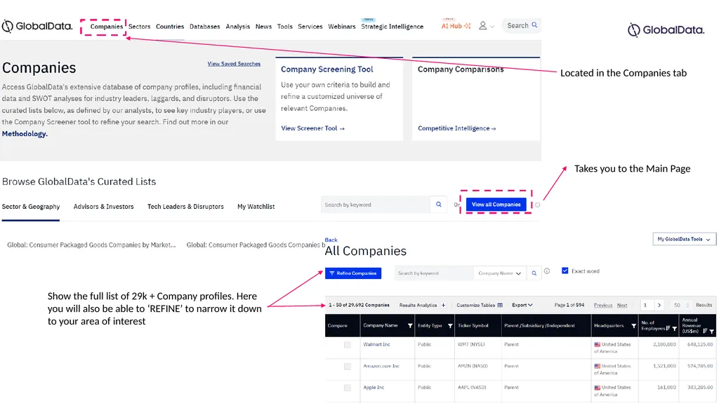Open the Methodology link
The image size is (719, 403).
tap(25, 134)
